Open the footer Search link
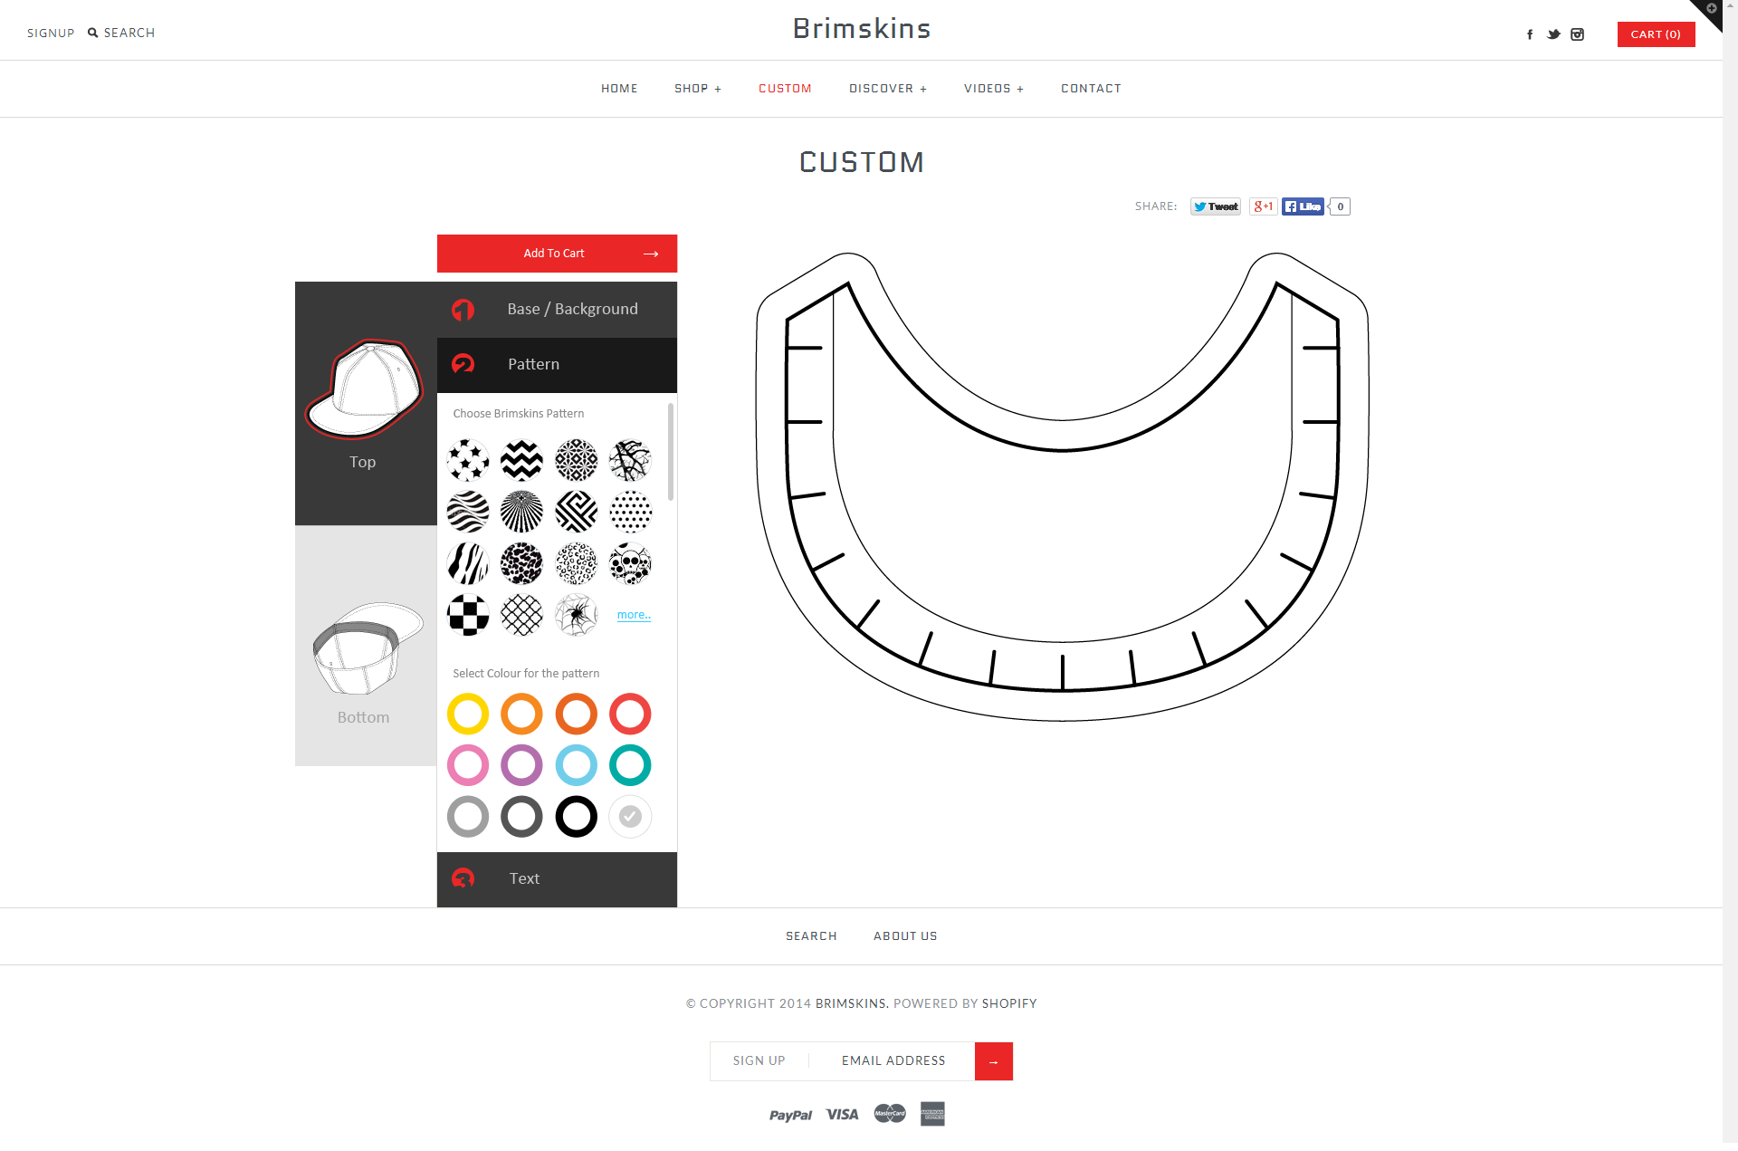Screen dimensions: 1738x1151 click(x=811, y=936)
